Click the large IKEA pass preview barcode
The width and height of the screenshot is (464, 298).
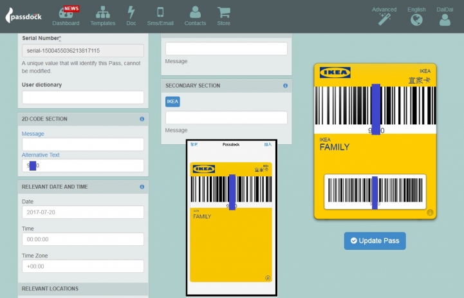click(x=375, y=106)
